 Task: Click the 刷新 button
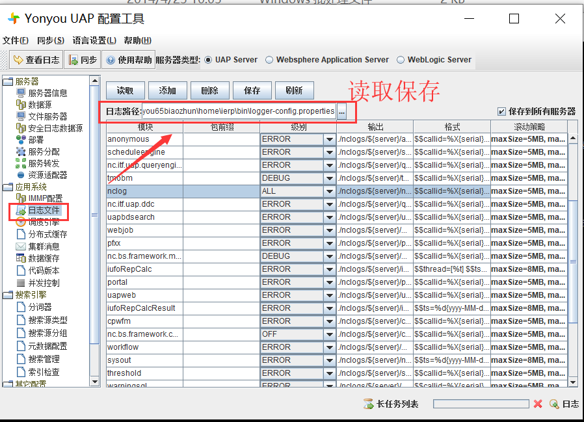pos(294,90)
